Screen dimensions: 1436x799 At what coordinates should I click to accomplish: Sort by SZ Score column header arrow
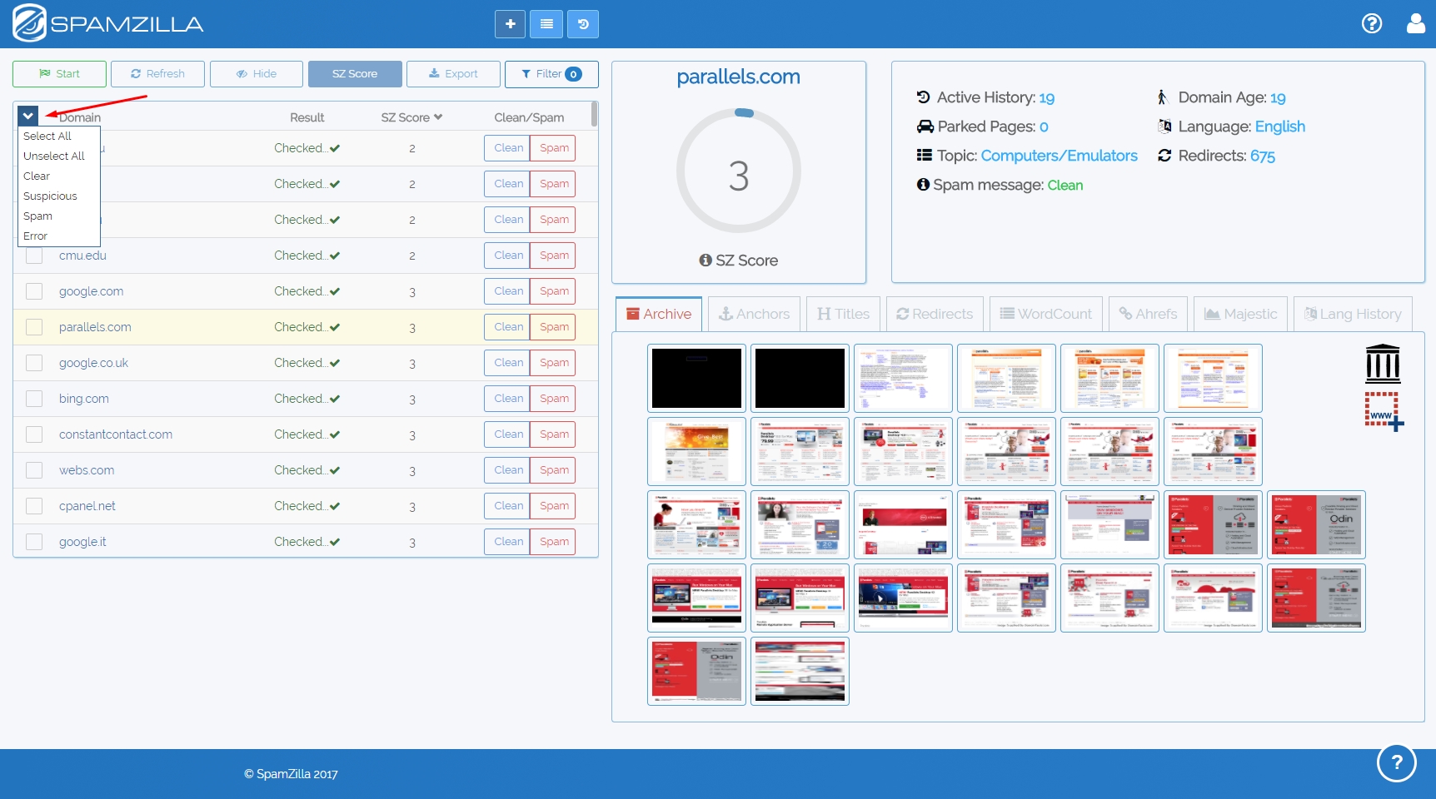tap(438, 117)
